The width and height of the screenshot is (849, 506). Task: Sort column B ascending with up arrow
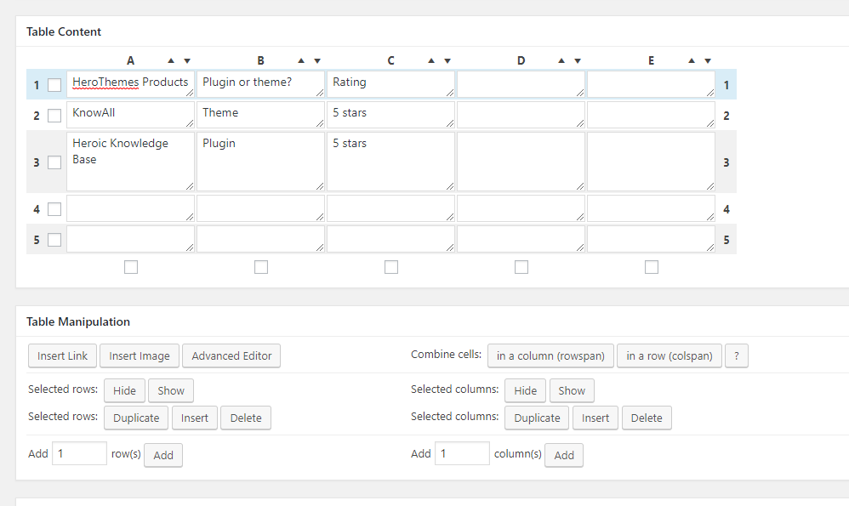(x=301, y=60)
